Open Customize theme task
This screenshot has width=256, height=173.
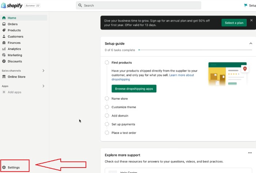pos(124,107)
